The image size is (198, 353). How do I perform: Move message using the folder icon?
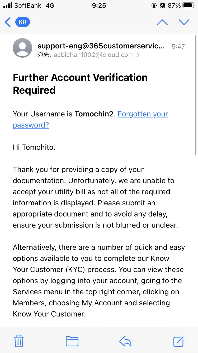(x=72, y=341)
